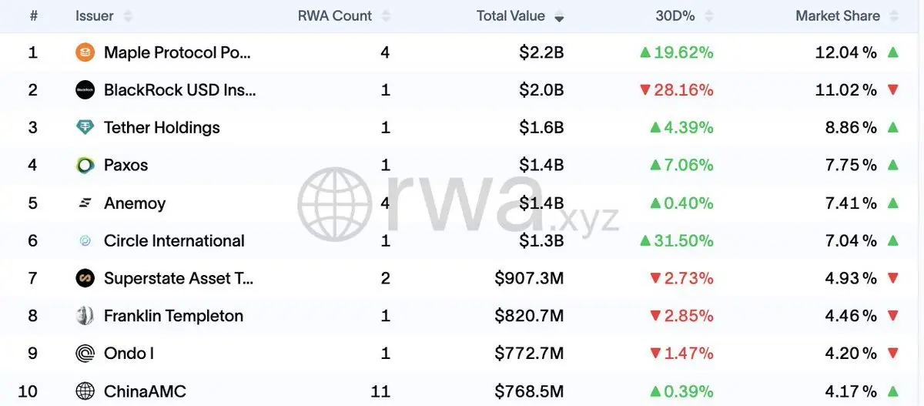Select the $768.5M total value cell
924x406 pixels.
[529, 391]
